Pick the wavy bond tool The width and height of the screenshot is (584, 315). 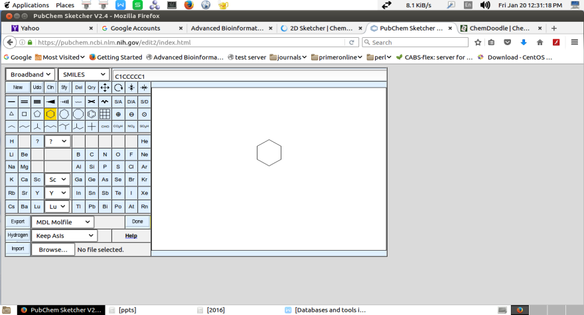[105, 101]
